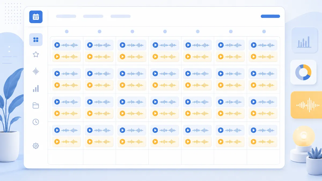This screenshot has width=322, height=181.
Task: Play blue clip in row two, column seven
Action: [254, 73]
